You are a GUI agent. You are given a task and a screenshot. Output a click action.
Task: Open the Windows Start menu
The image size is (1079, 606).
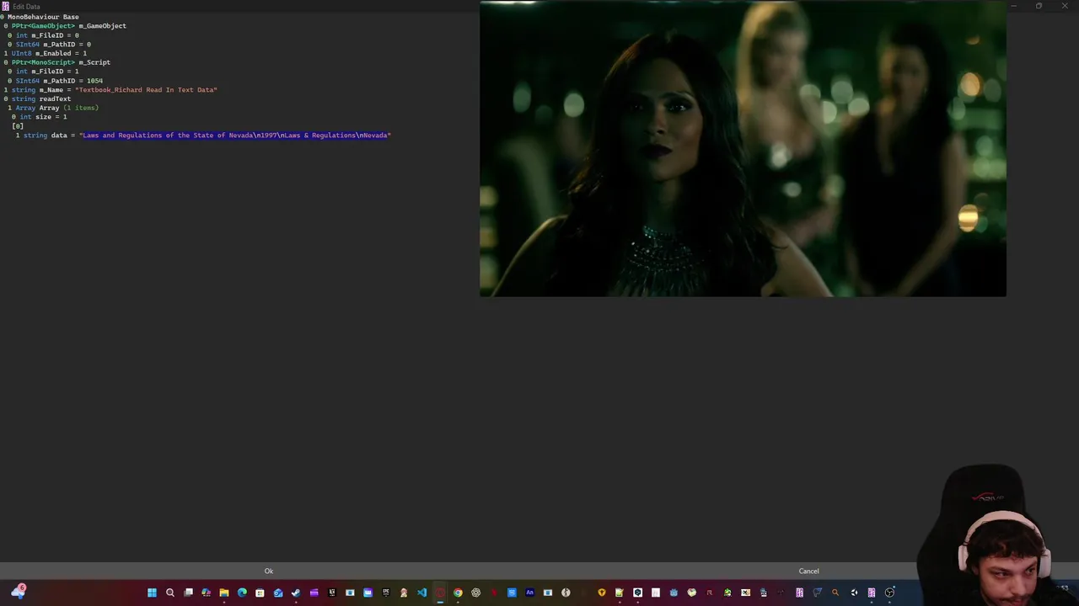152,593
